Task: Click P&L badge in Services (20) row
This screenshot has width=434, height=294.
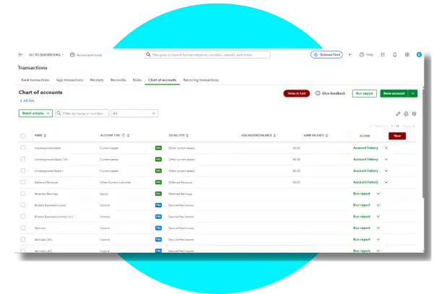Action: click(x=158, y=240)
